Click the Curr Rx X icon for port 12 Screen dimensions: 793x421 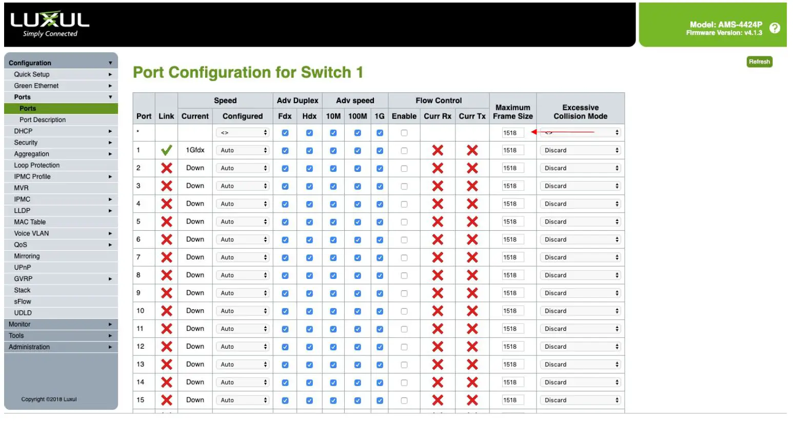[438, 346]
